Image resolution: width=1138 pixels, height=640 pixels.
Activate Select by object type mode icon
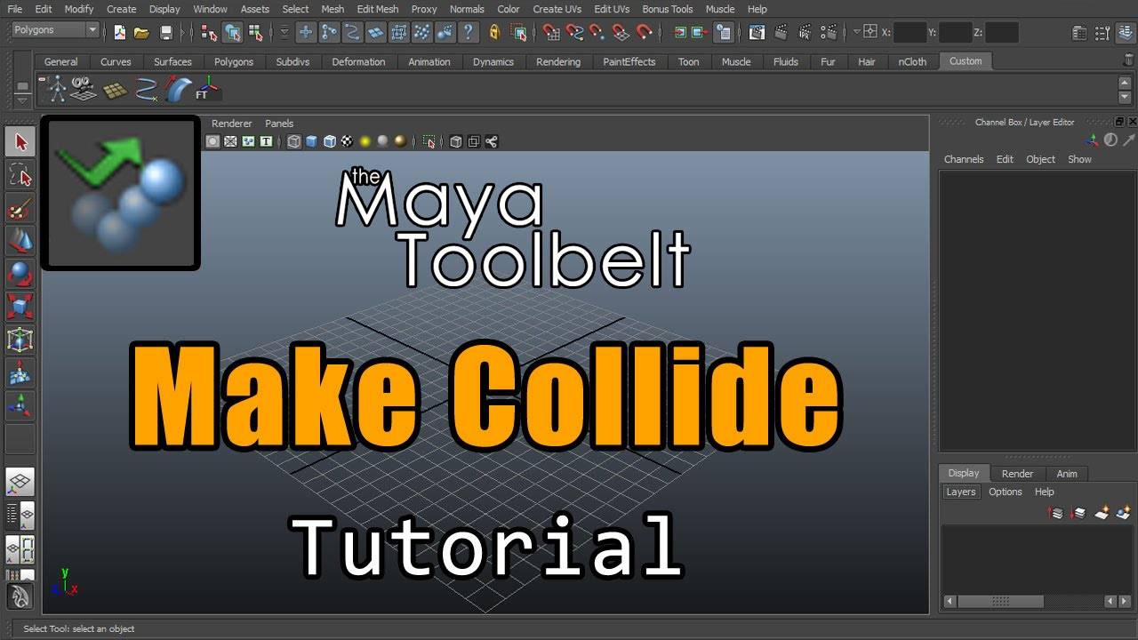pyautogui.click(x=232, y=32)
